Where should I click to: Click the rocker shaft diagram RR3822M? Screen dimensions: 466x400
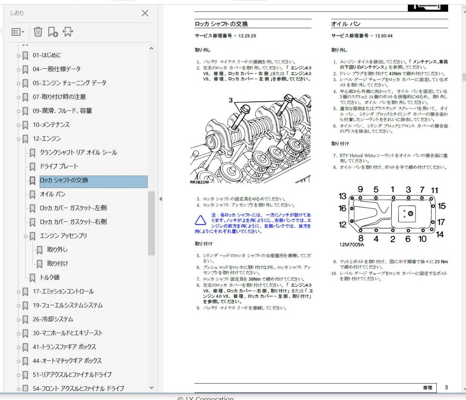coord(250,140)
